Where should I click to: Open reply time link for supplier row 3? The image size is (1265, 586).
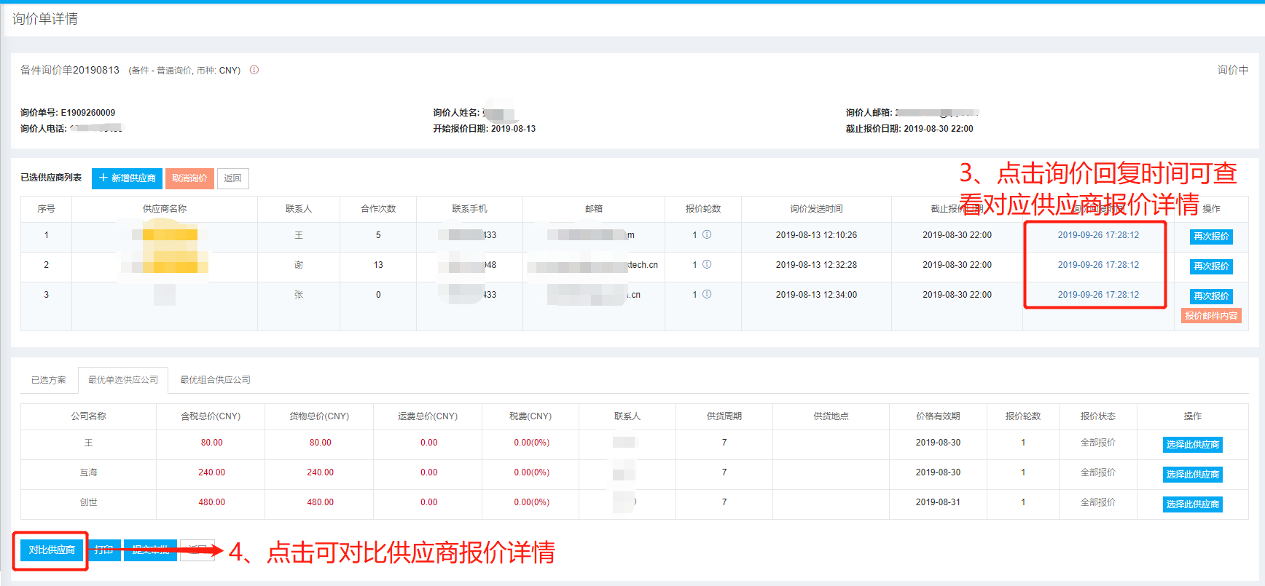click(x=1098, y=295)
